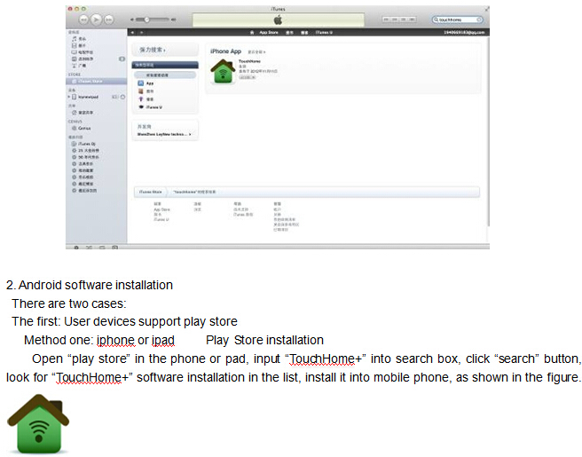Click the heading '2. Android software installation'

tap(90, 285)
